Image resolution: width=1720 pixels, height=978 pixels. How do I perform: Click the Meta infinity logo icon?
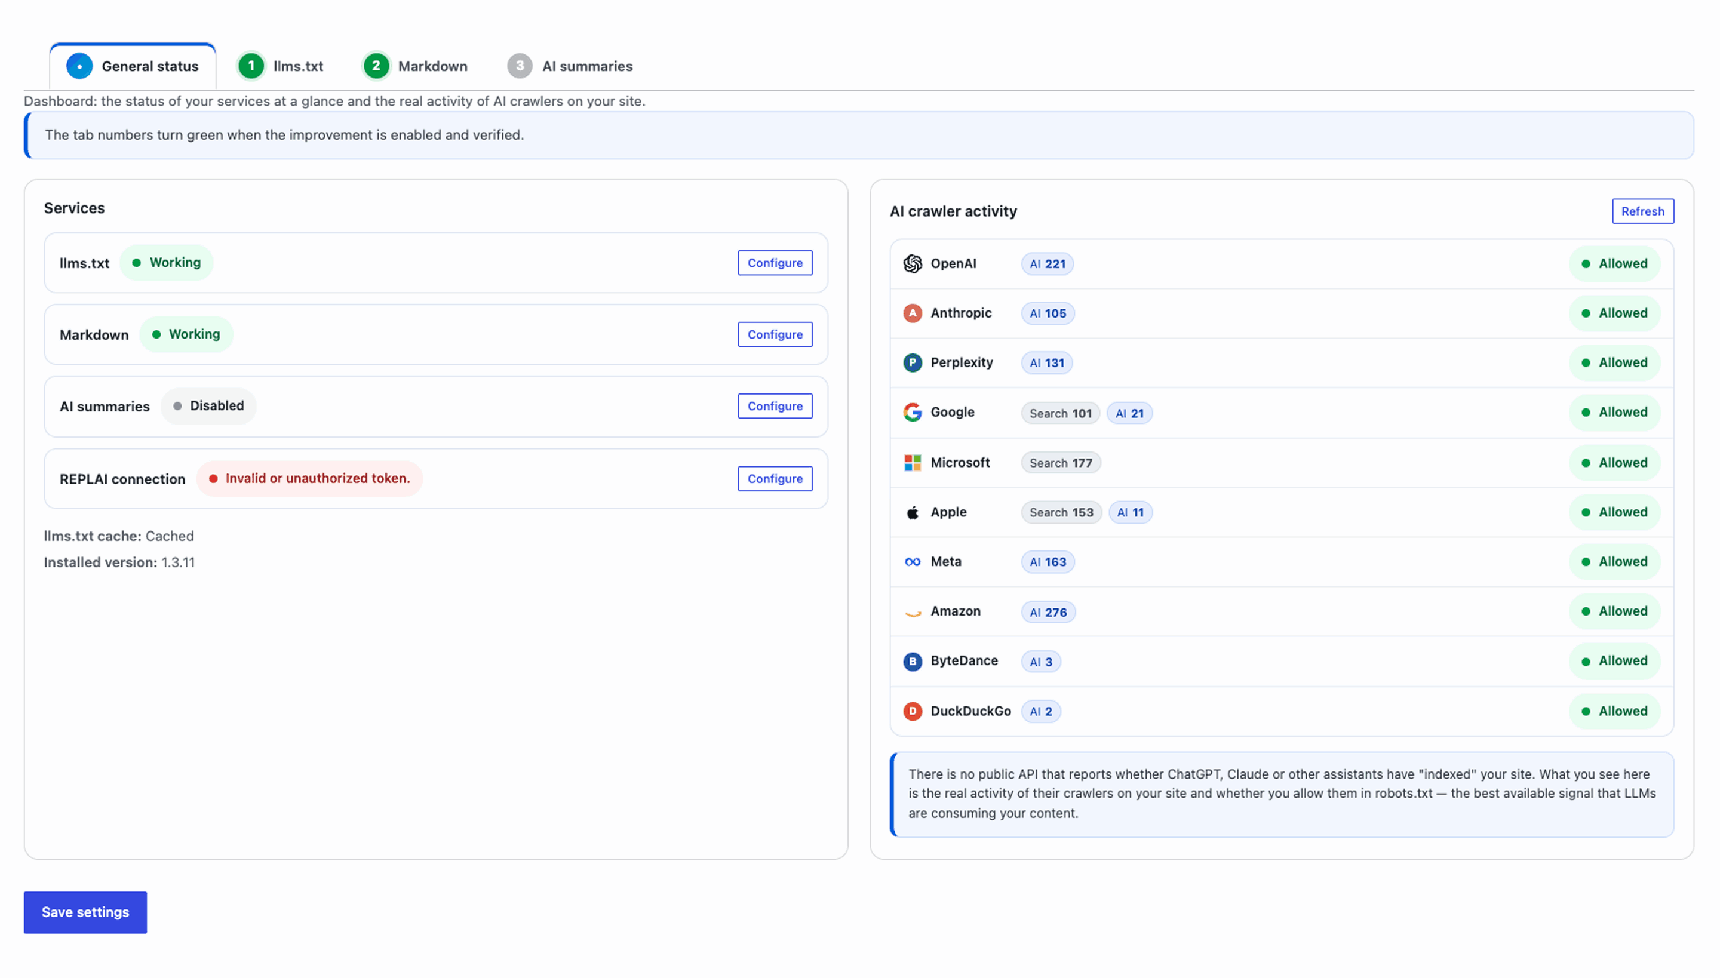(913, 562)
